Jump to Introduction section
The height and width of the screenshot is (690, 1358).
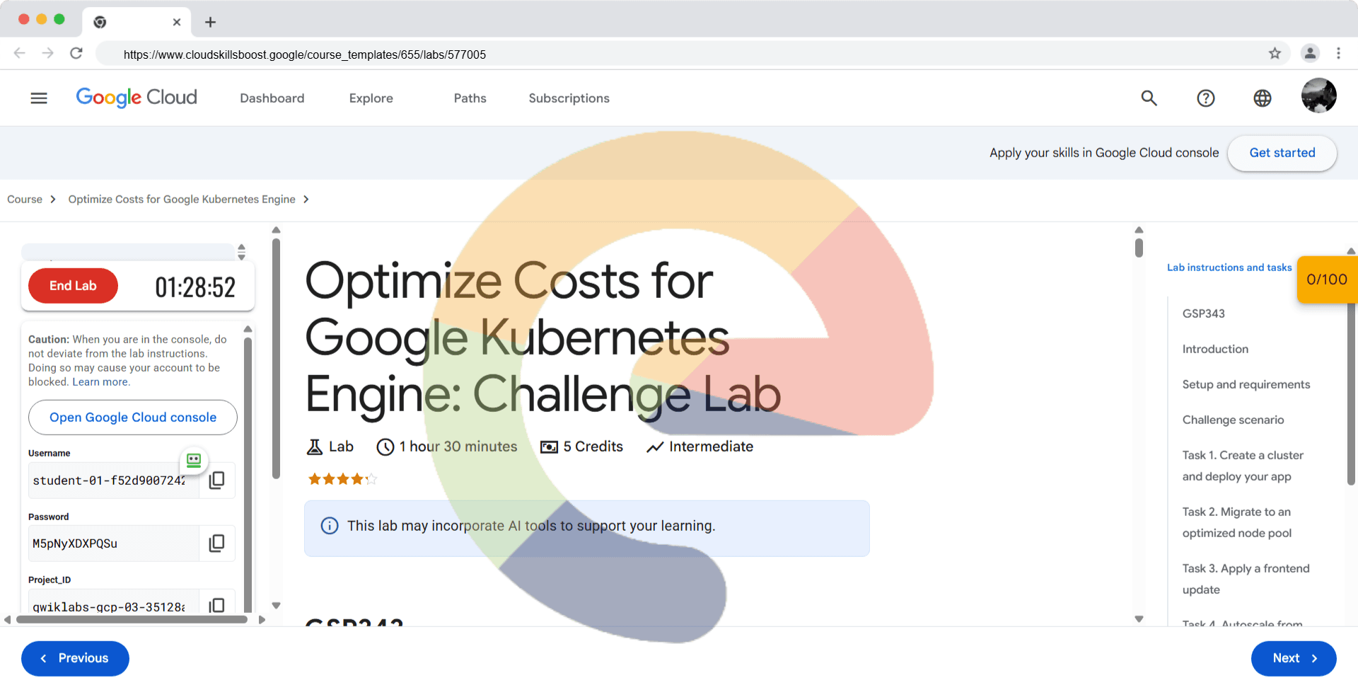[1215, 349]
